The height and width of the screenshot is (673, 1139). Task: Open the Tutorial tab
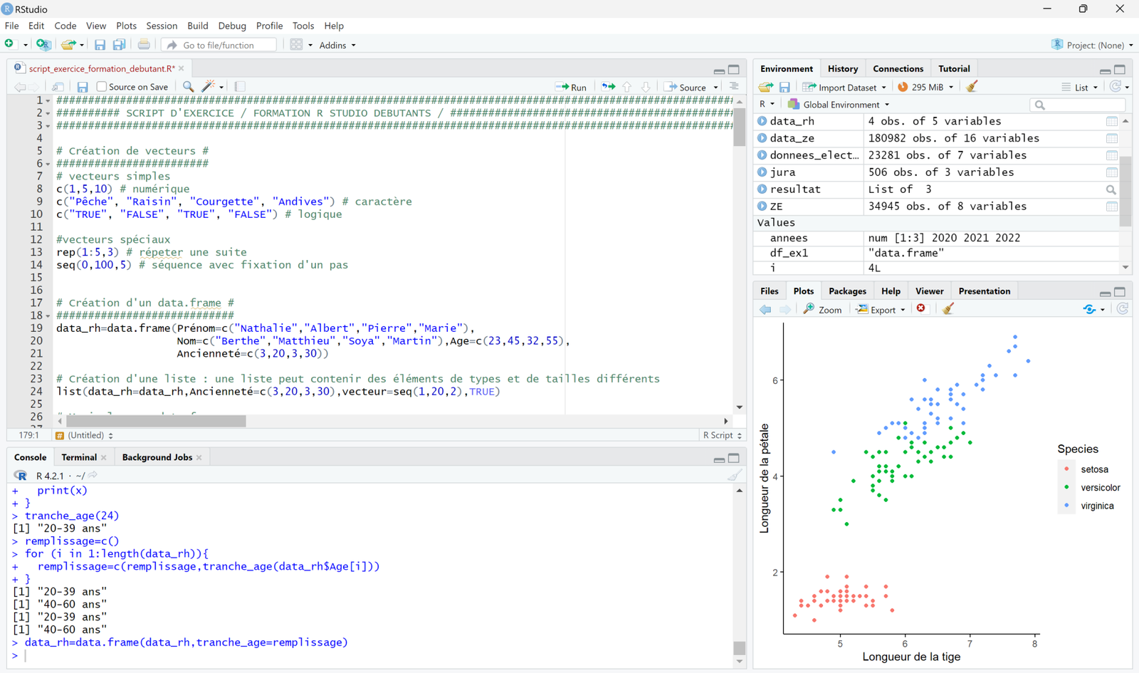point(954,68)
